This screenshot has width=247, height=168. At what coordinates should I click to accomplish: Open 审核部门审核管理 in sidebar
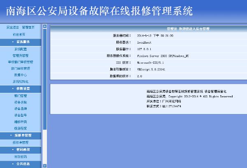coord(21,62)
